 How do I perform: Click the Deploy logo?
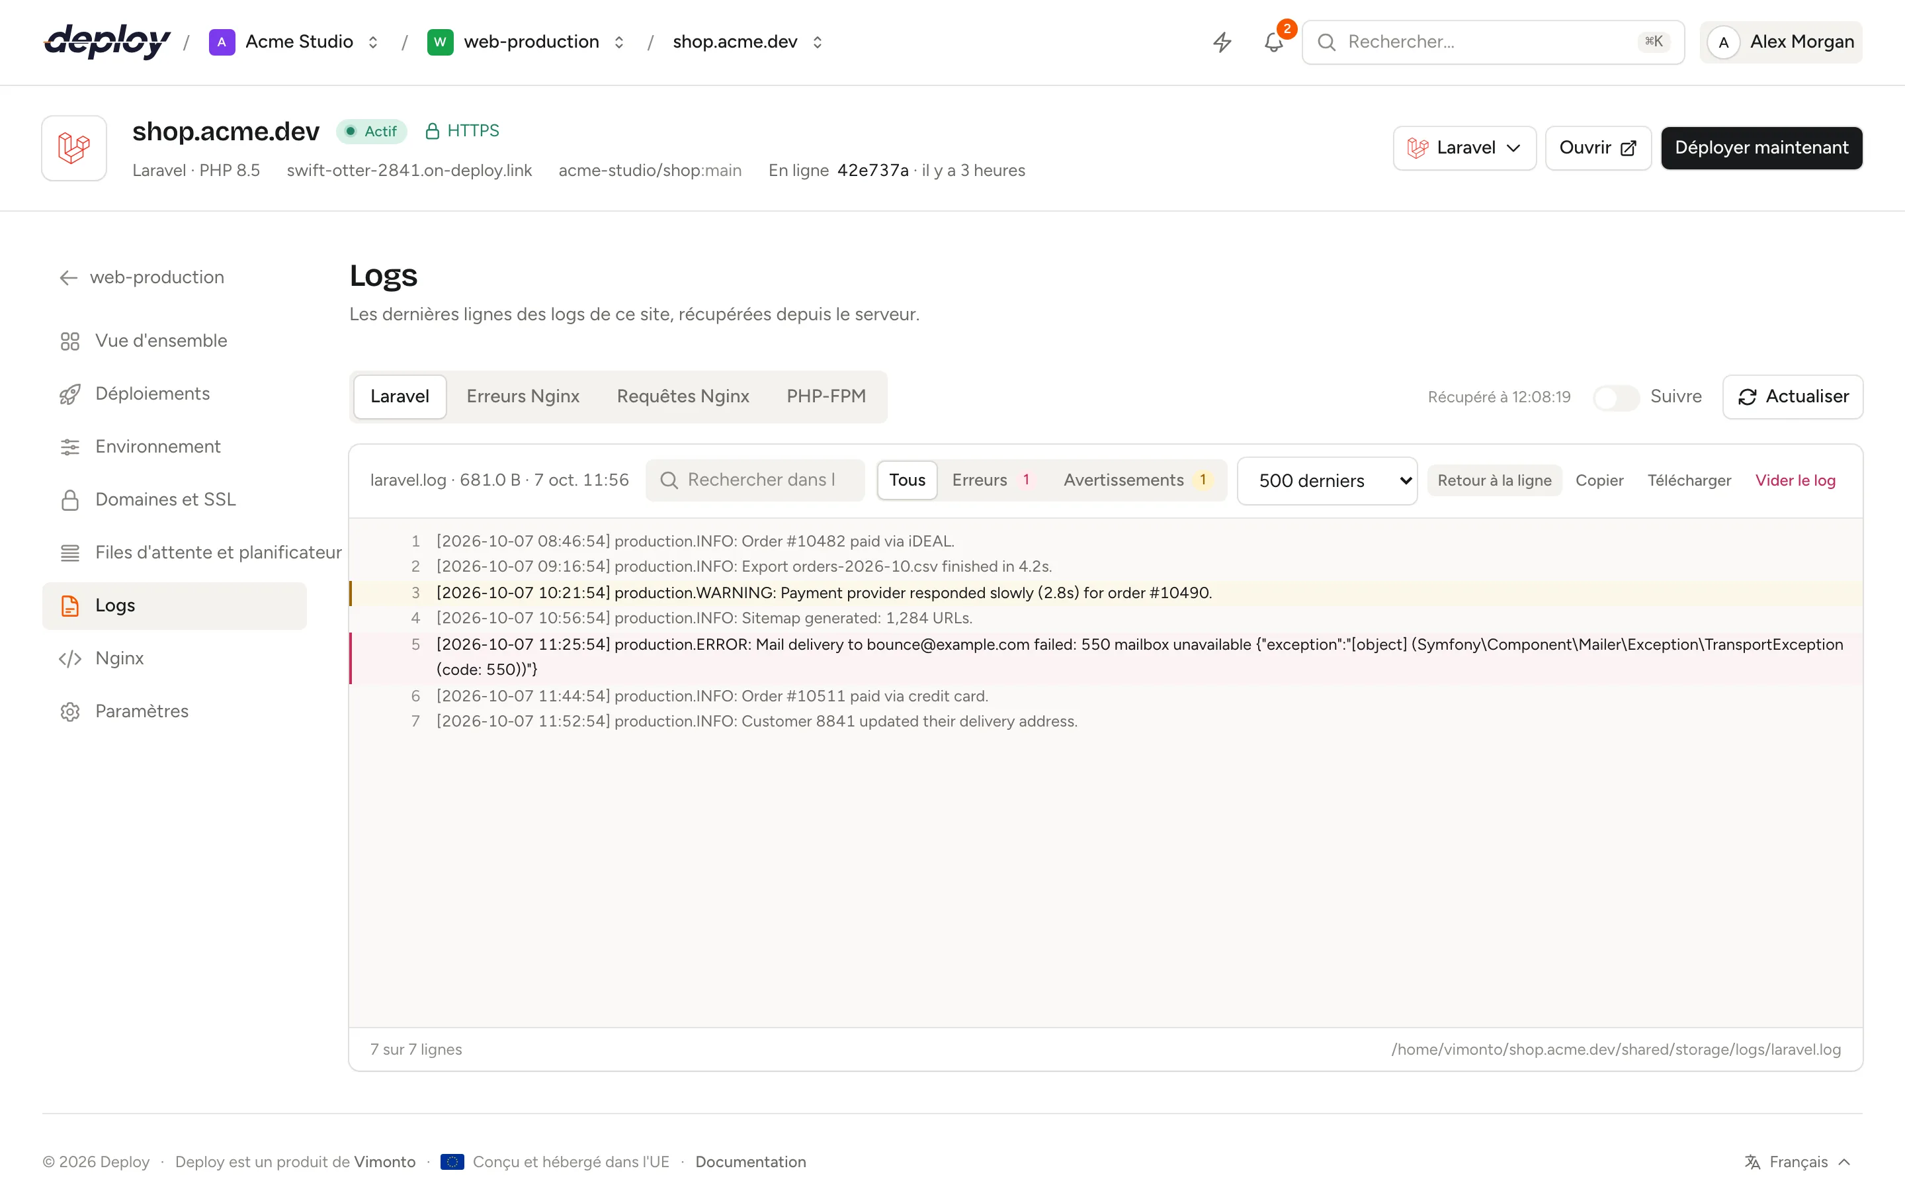(107, 42)
